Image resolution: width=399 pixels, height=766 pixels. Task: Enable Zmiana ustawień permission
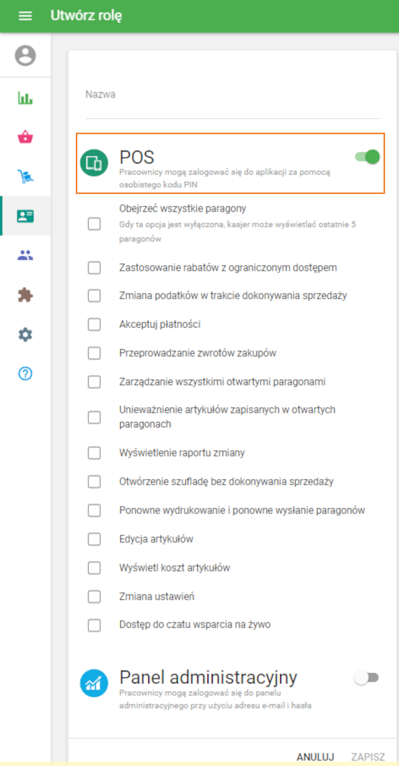pos(94,596)
